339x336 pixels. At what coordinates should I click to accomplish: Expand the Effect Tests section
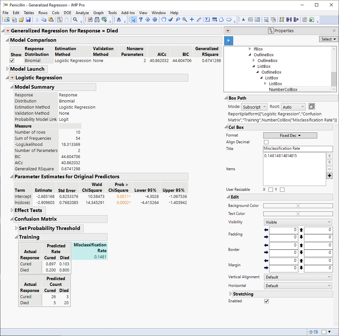pyautogui.click(x=12, y=210)
